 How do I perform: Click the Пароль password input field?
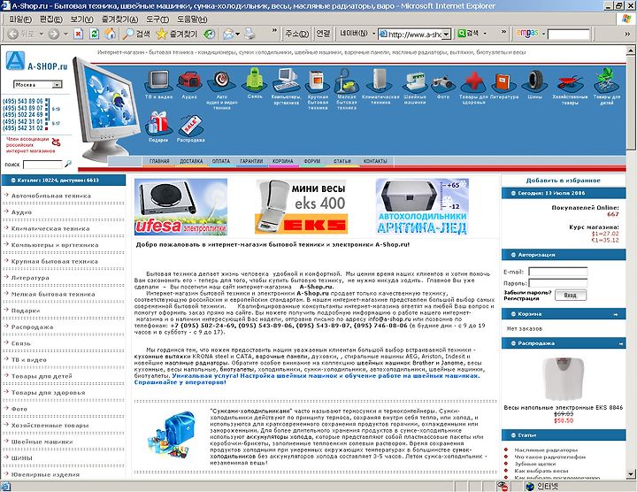(x=557, y=283)
